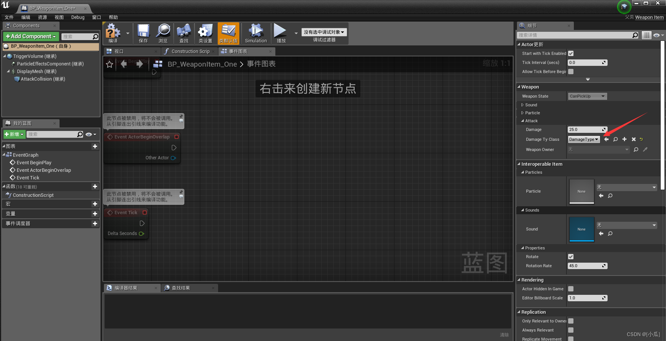Enable Actor Hidden In Game checkbox
Screen dimensions: 666x341
tap(571, 289)
